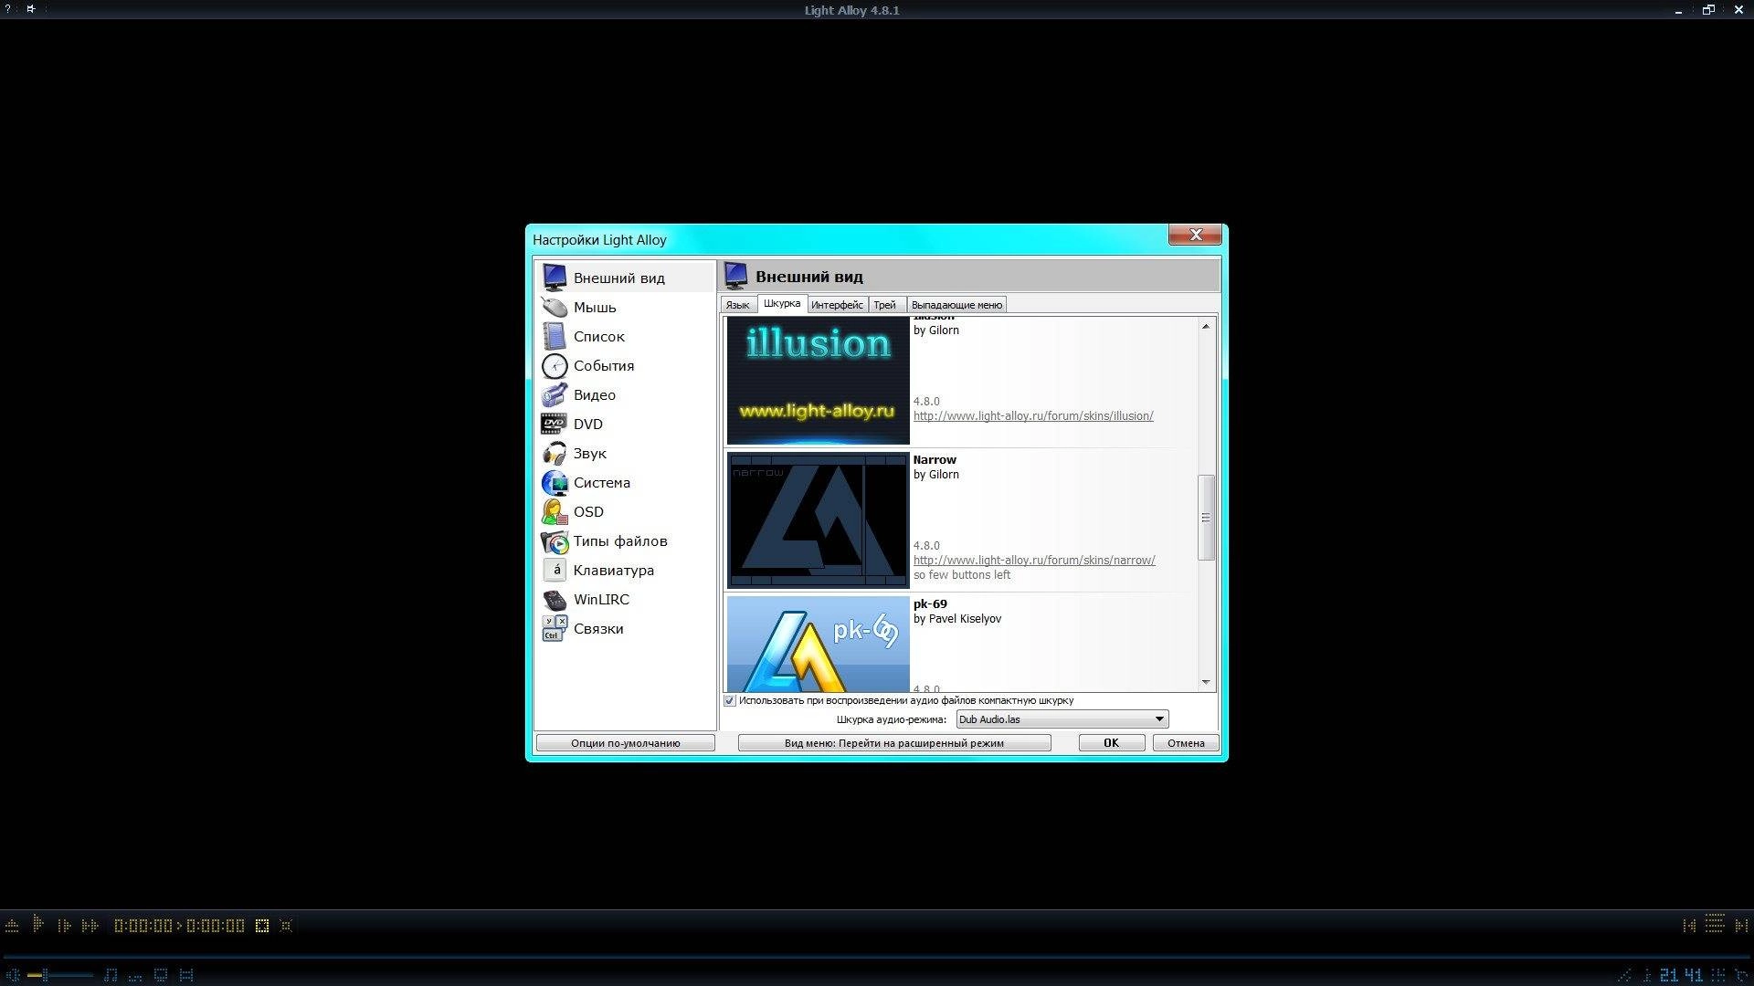Open the Типы файлов category

click(x=624, y=541)
